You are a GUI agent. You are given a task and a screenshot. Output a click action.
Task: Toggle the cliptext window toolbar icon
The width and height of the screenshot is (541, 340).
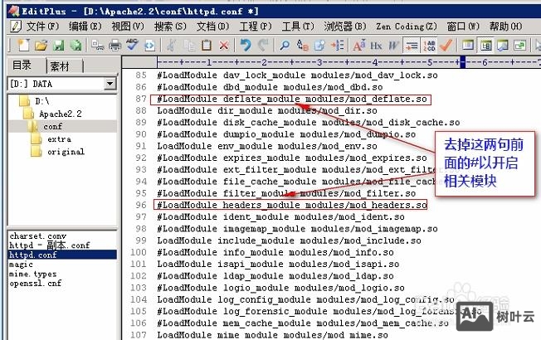485,45
